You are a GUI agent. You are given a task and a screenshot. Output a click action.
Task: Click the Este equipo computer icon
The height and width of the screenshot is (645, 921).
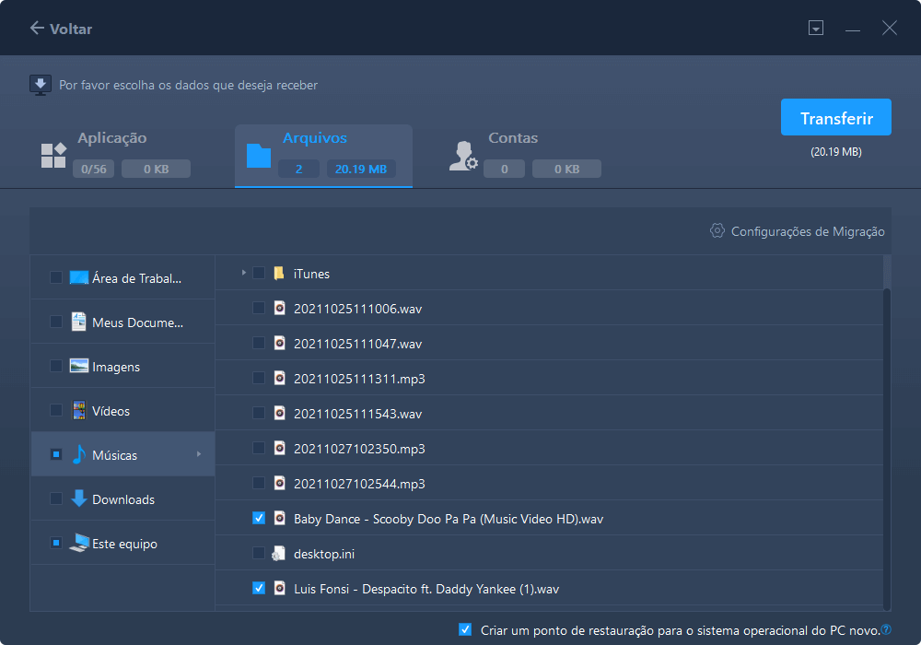(x=78, y=543)
